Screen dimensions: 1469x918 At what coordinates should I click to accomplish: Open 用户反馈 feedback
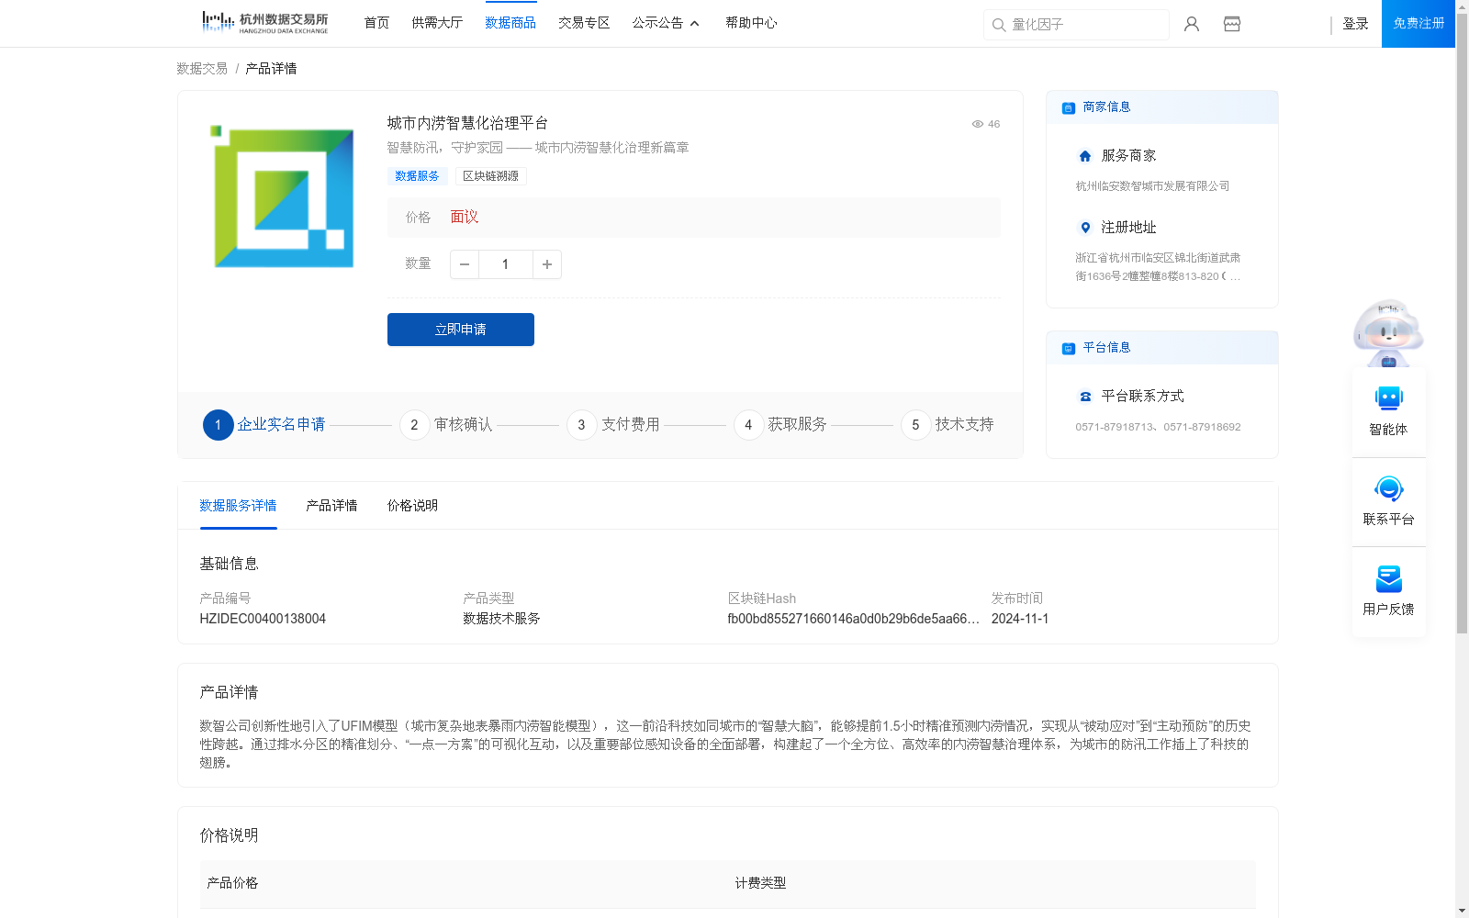1388,592
